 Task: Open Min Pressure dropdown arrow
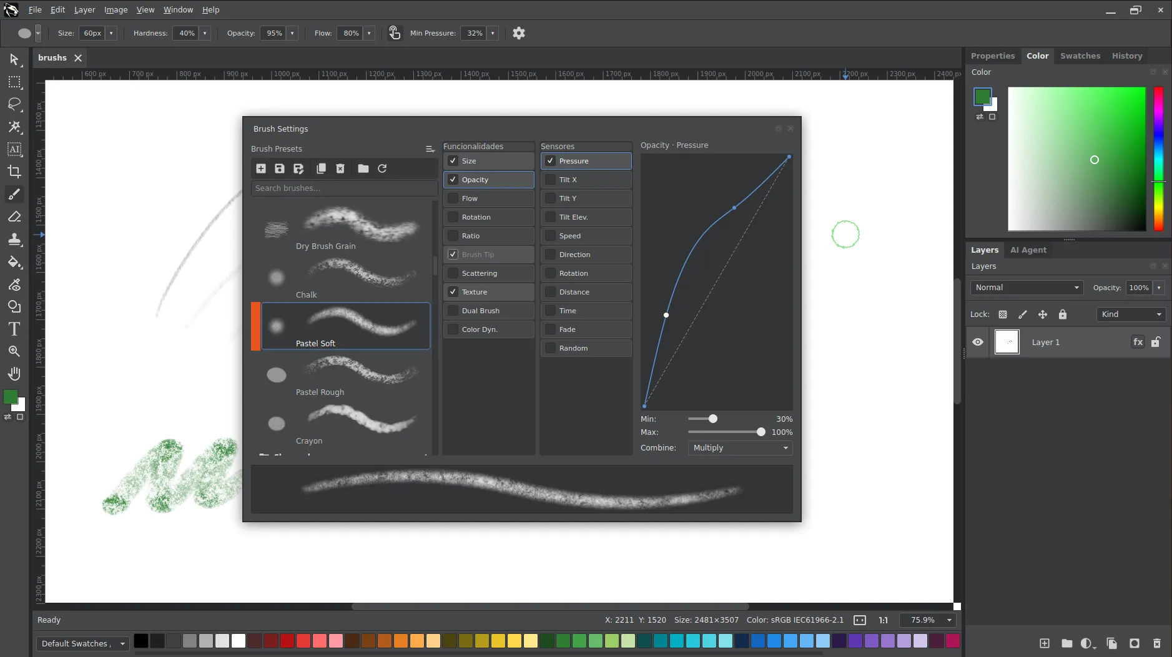pos(493,33)
